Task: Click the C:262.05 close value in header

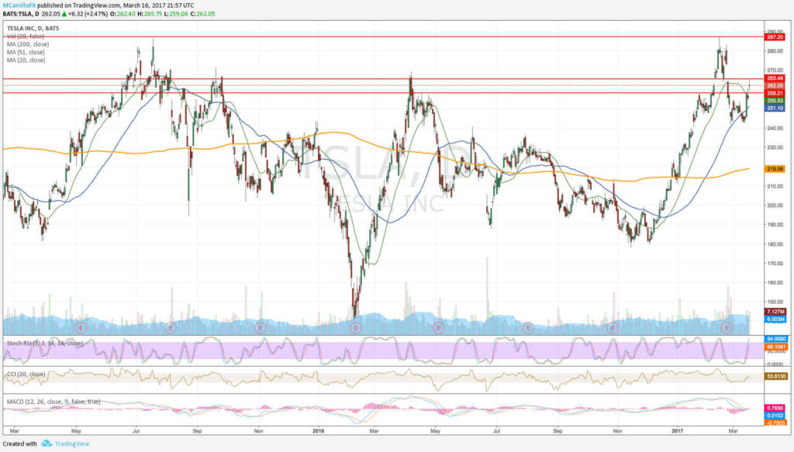Action: coord(202,14)
